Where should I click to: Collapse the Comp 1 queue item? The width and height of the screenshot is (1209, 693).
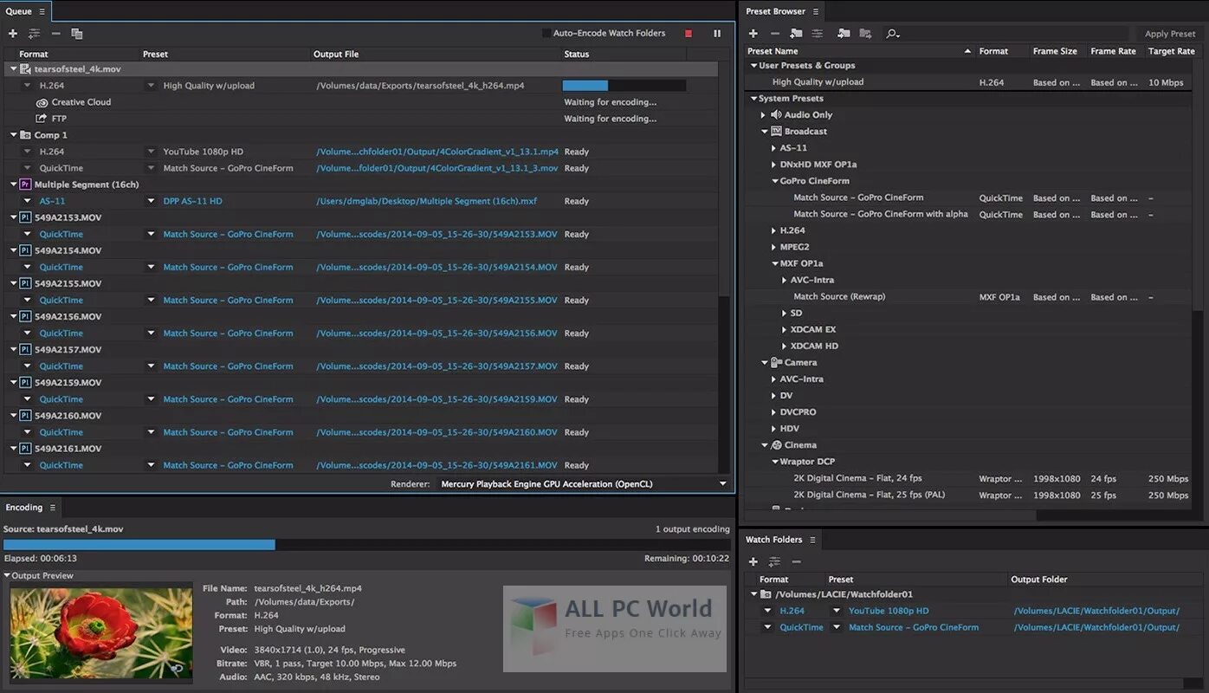13,135
